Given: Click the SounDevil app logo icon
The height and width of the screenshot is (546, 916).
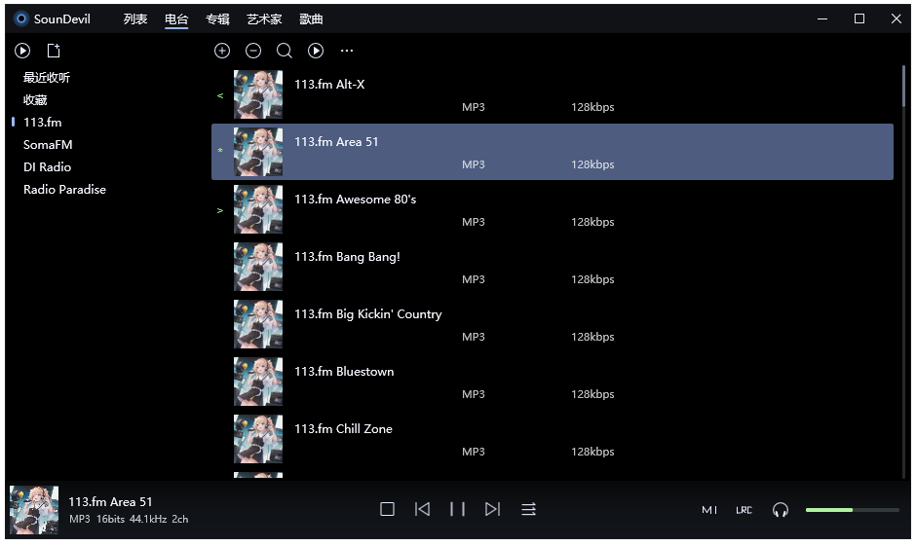Looking at the screenshot, I should 21,18.
